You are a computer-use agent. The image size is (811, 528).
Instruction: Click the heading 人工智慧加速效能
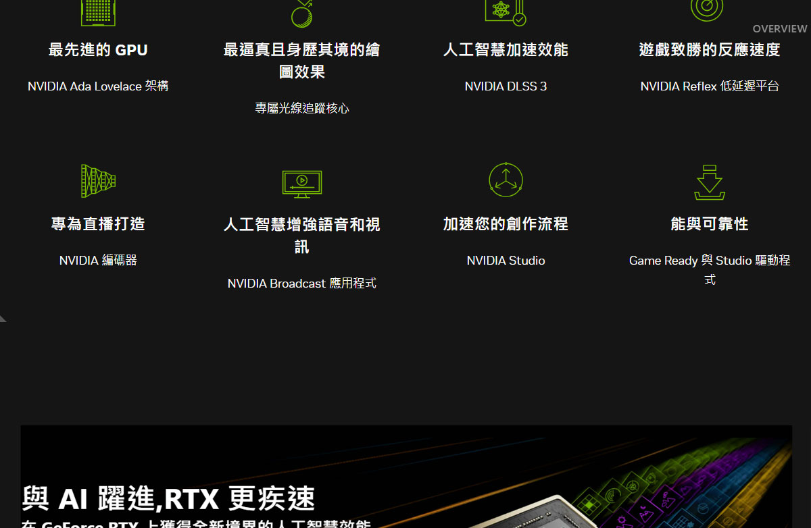tap(506, 50)
